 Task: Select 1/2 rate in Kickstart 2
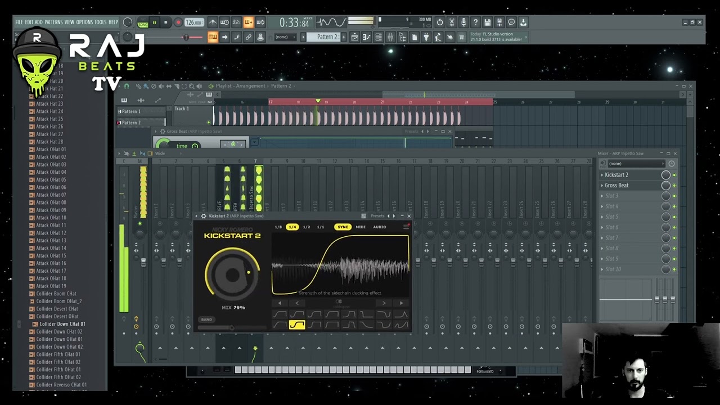click(x=307, y=227)
